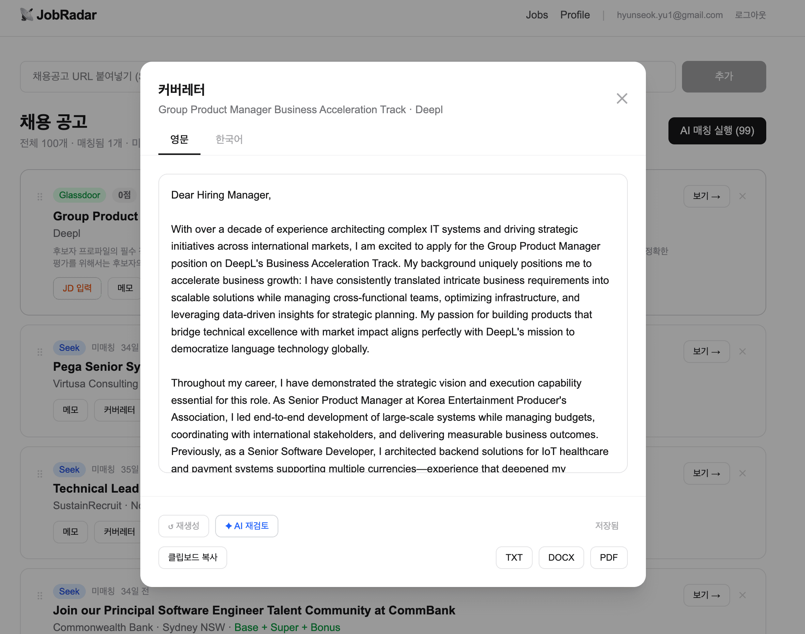Click the 채용 공고 page heading
805x634 pixels.
(53, 122)
